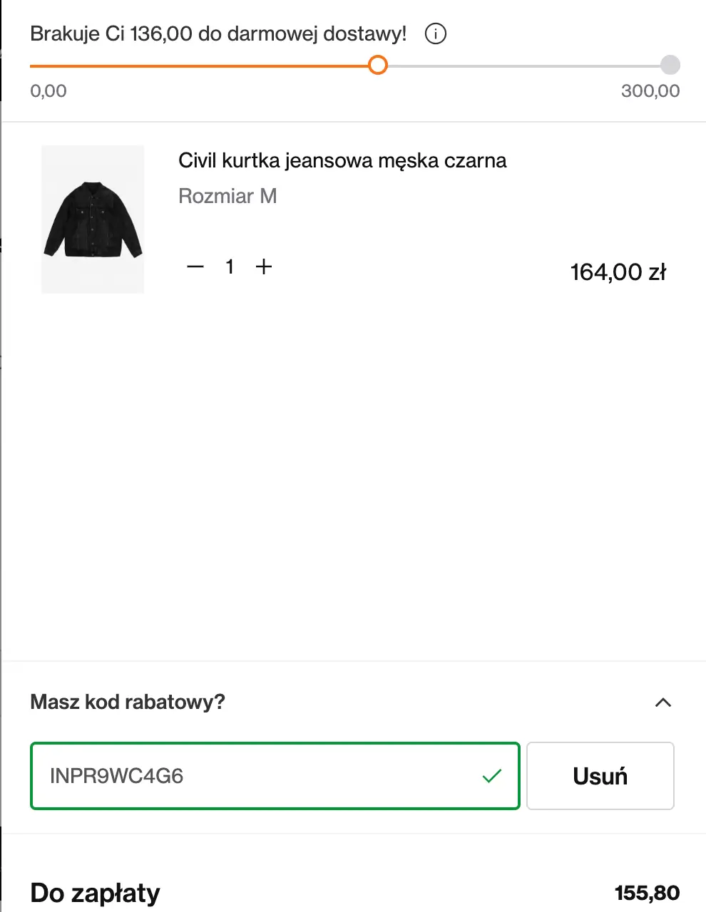Click the circled info icon next to delivery message
The height and width of the screenshot is (912, 706).
(x=435, y=33)
